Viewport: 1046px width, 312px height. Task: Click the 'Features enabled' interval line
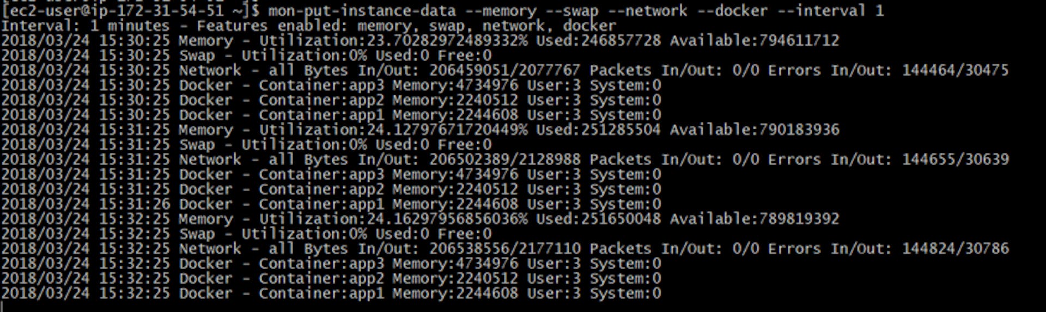click(x=308, y=26)
